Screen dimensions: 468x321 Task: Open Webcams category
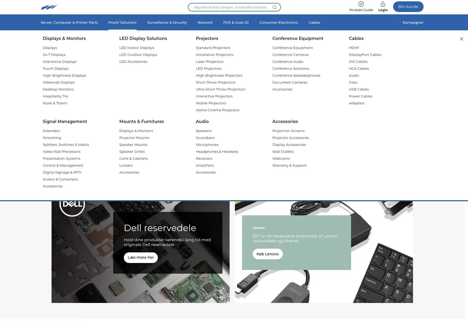click(281, 158)
